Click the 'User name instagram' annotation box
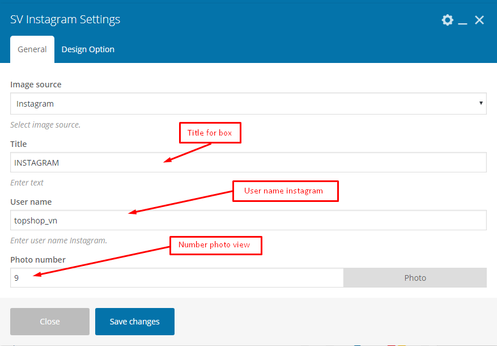 click(x=285, y=191)
